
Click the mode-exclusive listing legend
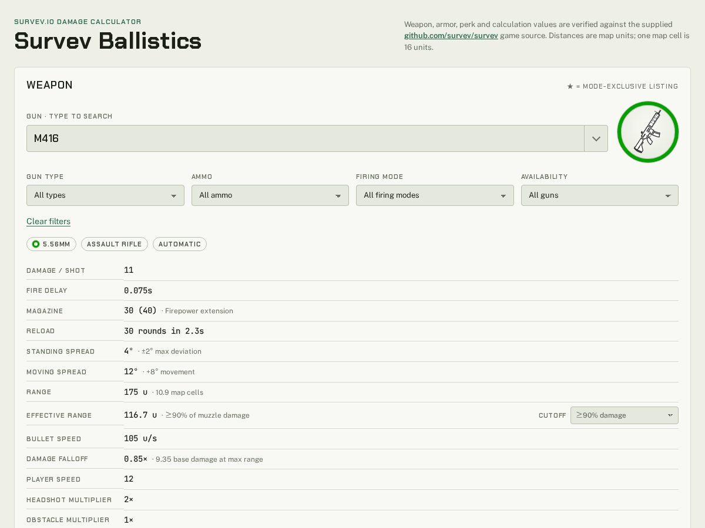[x=623, y=86]
